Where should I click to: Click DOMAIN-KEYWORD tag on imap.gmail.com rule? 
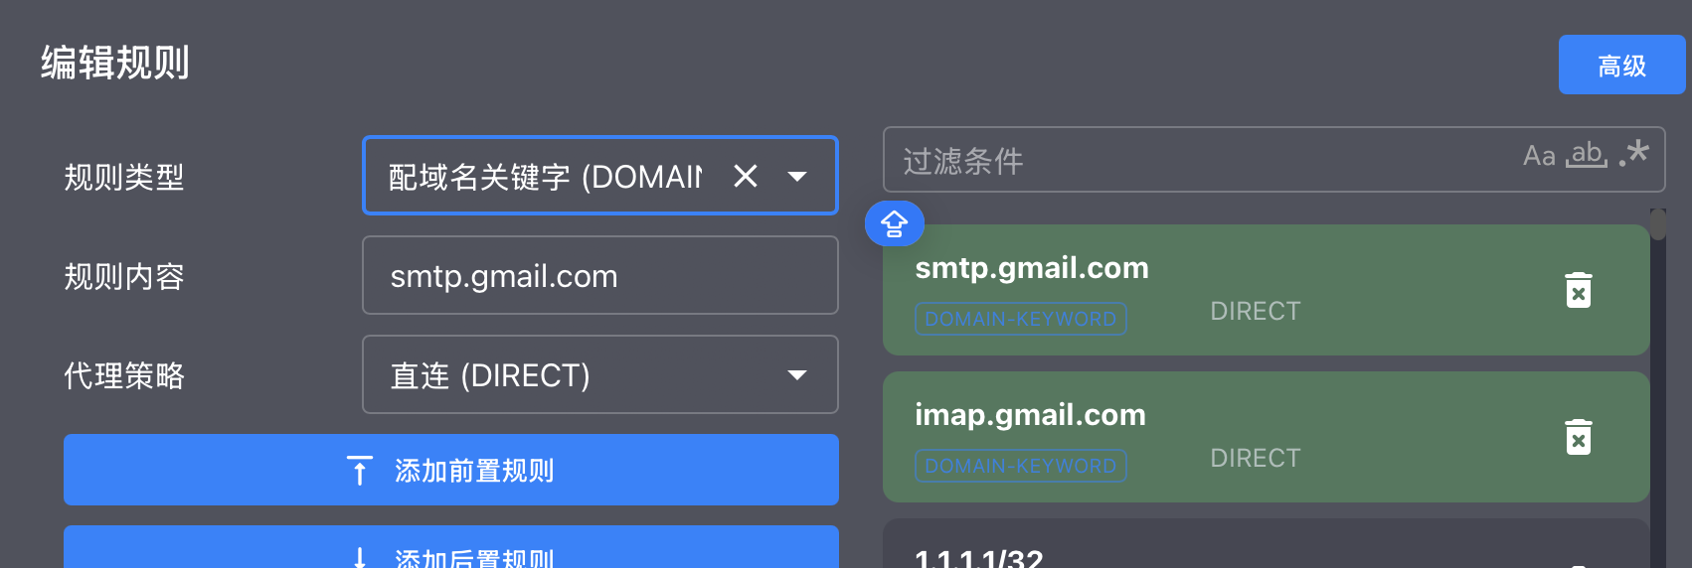click(x=1021, y=466)
